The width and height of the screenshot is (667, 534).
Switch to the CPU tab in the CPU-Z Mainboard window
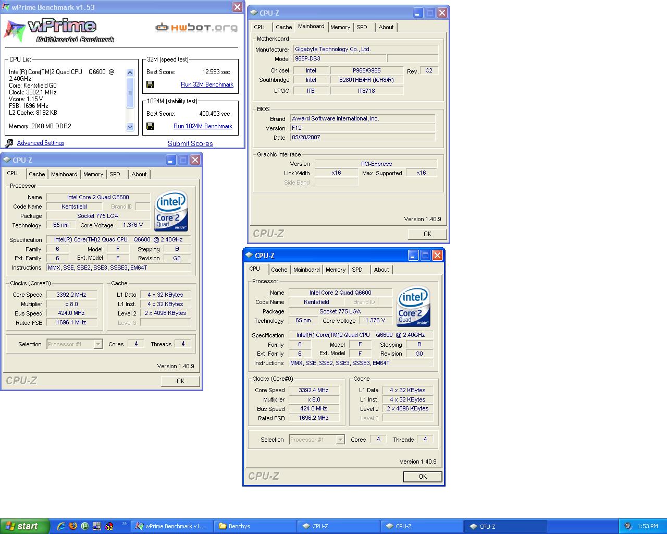(x=260, y=27)
